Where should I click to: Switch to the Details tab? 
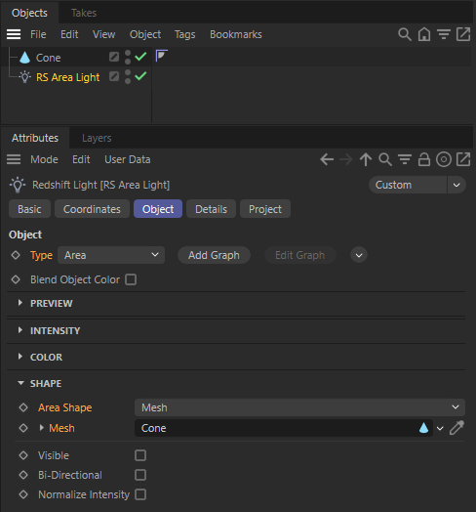click(211, 209)
